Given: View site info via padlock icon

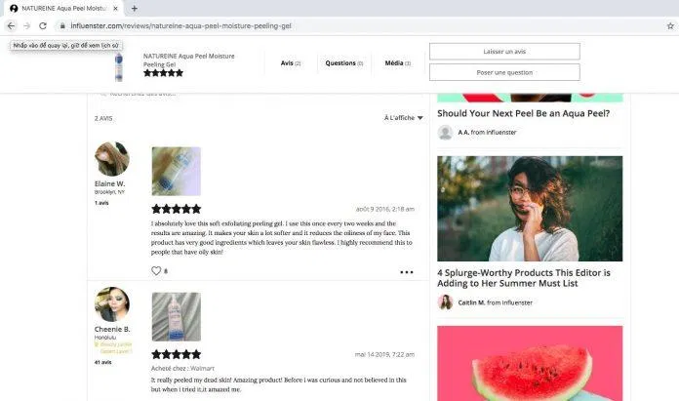Looking at the screenshot, I should [x=62, y=26].
